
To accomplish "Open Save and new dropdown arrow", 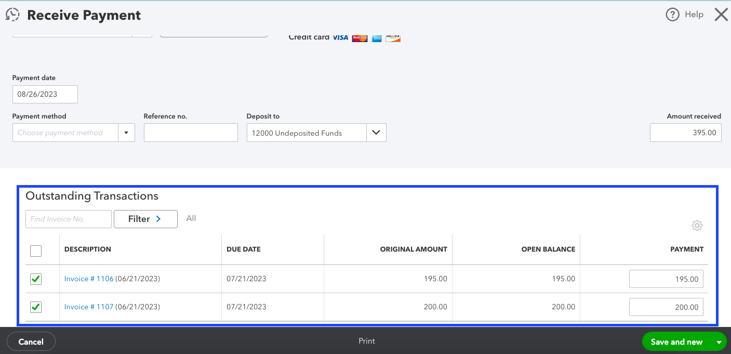I will 719,342.
